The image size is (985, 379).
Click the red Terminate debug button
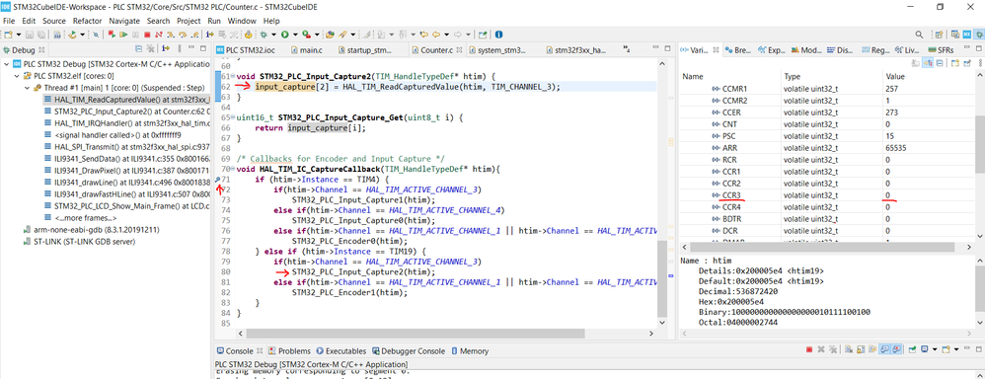point(147,34)
